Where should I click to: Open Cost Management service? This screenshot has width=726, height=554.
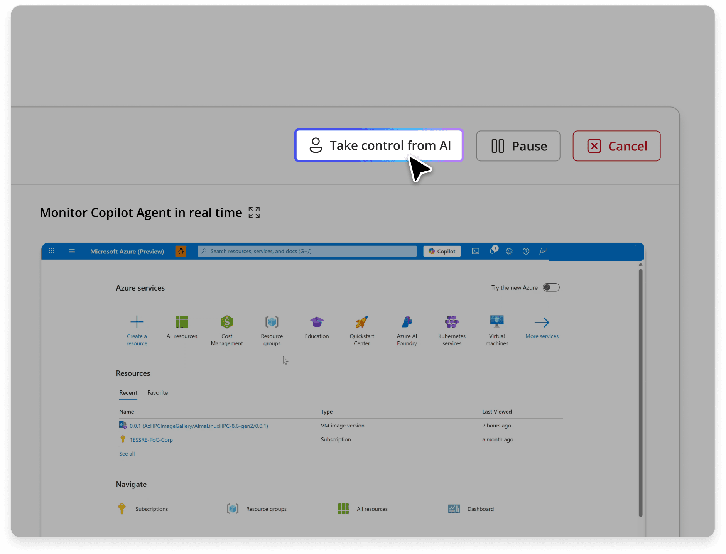pyautogui.click(x=227, y=331)
